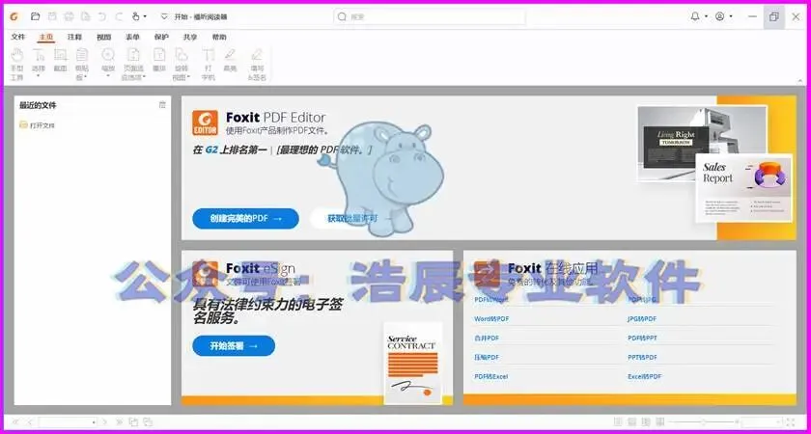The image size is (811, 434).
Task: Switch to the 视图 ribbon tab
Action: point(103,38)
